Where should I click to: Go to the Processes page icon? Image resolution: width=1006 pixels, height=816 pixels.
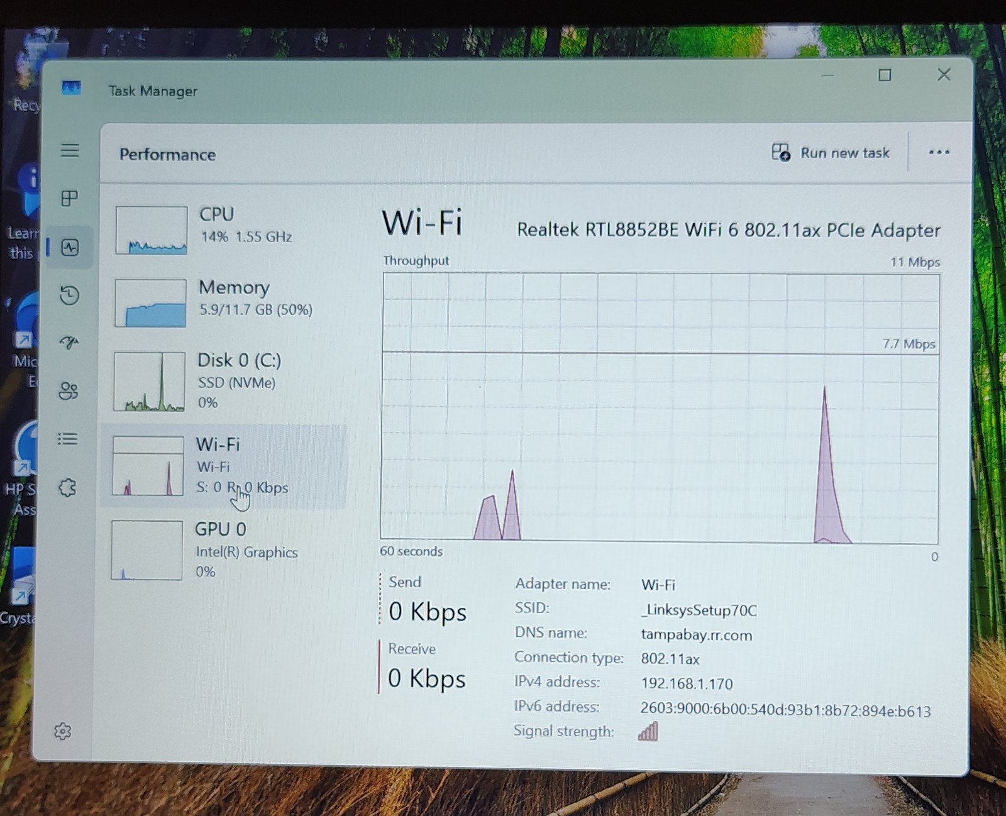coord(69,199)
